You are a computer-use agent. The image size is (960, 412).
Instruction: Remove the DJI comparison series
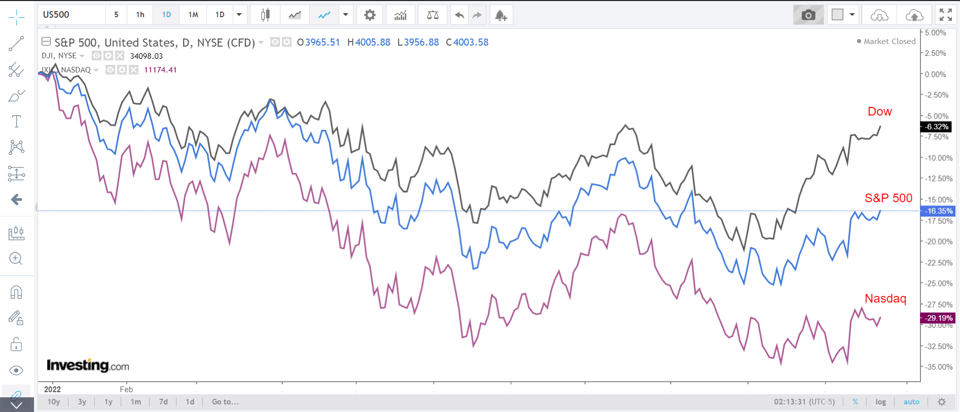120,56
